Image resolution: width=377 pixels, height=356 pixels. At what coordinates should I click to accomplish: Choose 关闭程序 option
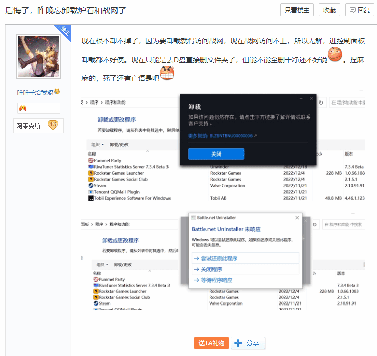click(245, 269)
